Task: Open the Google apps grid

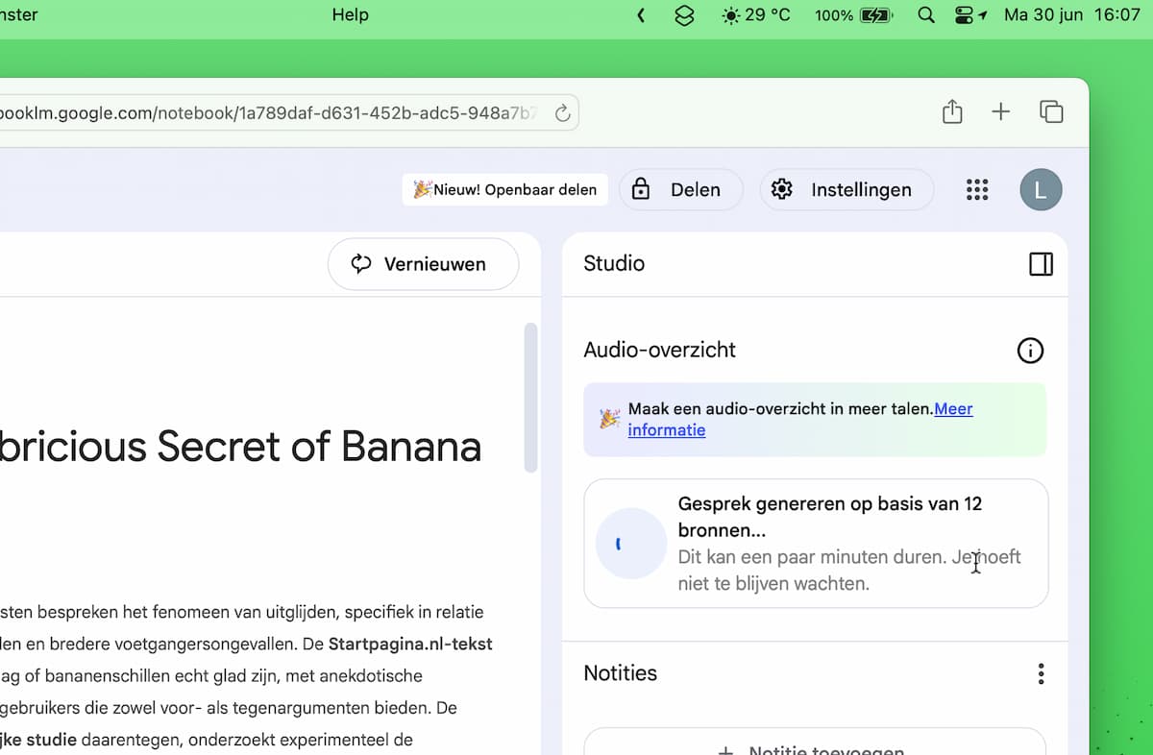Action: [x=977, y=190]
